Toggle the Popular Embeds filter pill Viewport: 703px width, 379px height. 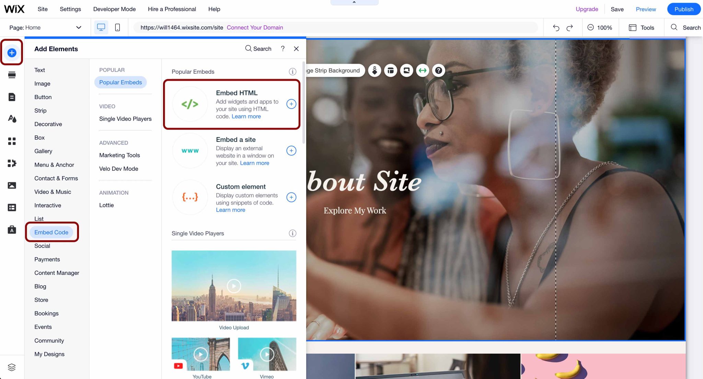pyautogui.click(x=120, y=82)
